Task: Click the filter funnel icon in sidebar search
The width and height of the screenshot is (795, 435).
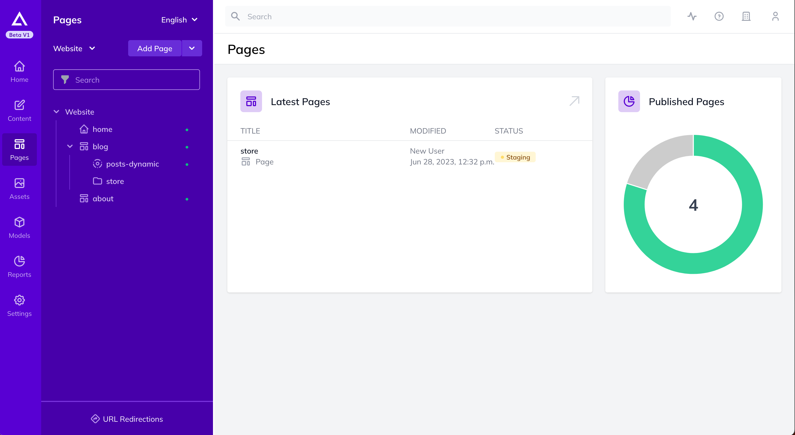Action: 65,80
